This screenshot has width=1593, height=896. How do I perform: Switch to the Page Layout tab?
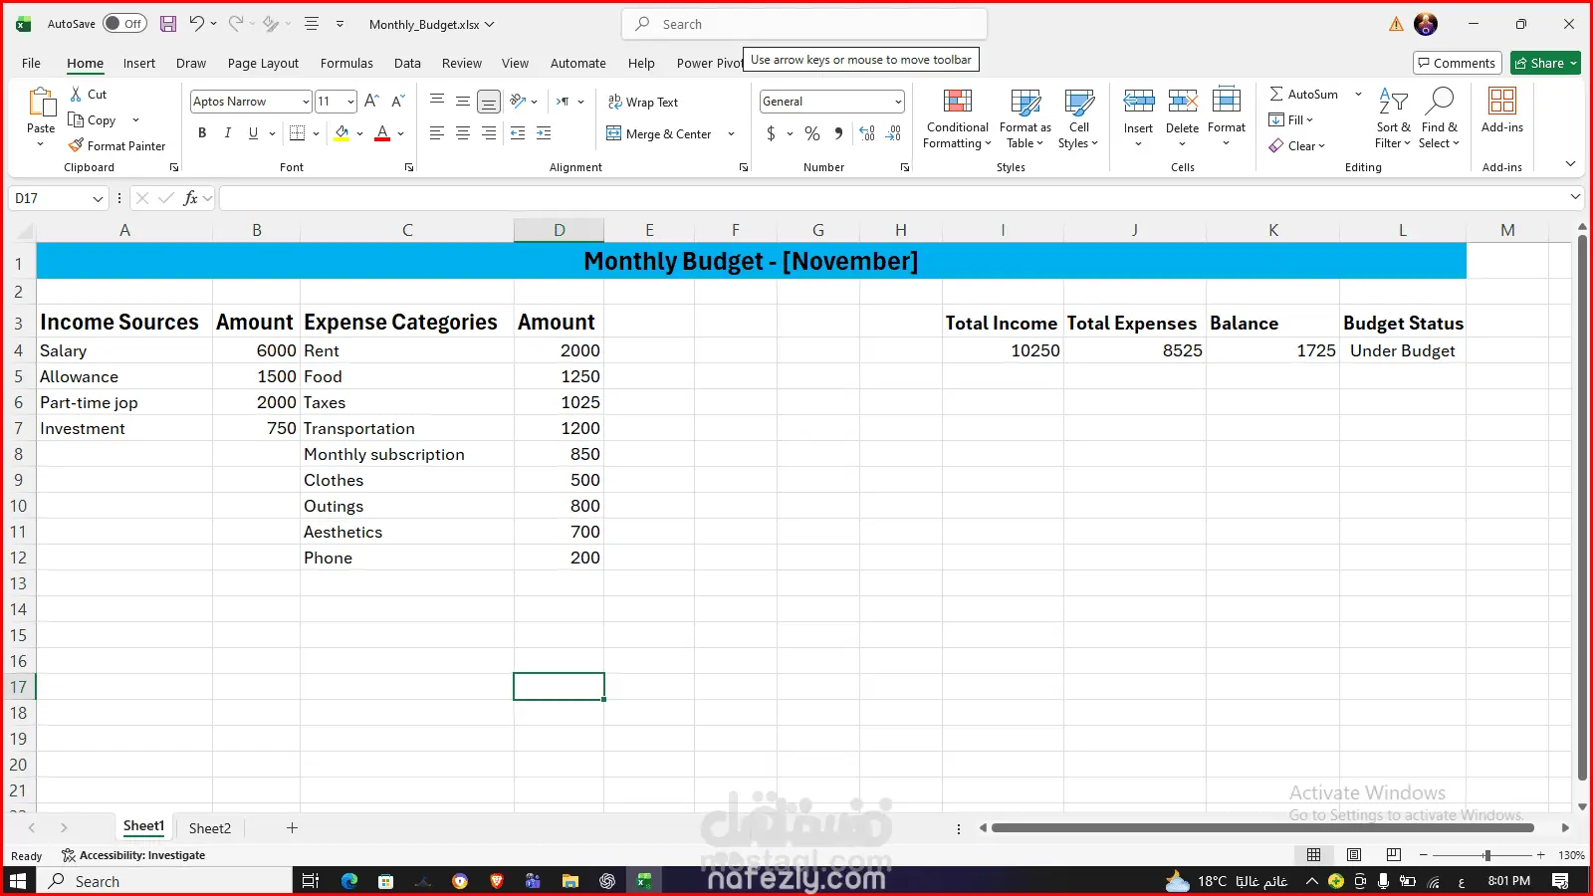click(x=263, y=63)
